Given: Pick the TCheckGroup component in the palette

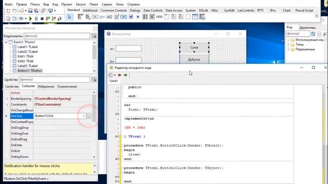Looking at the screenshot, I should coord(181,17).
